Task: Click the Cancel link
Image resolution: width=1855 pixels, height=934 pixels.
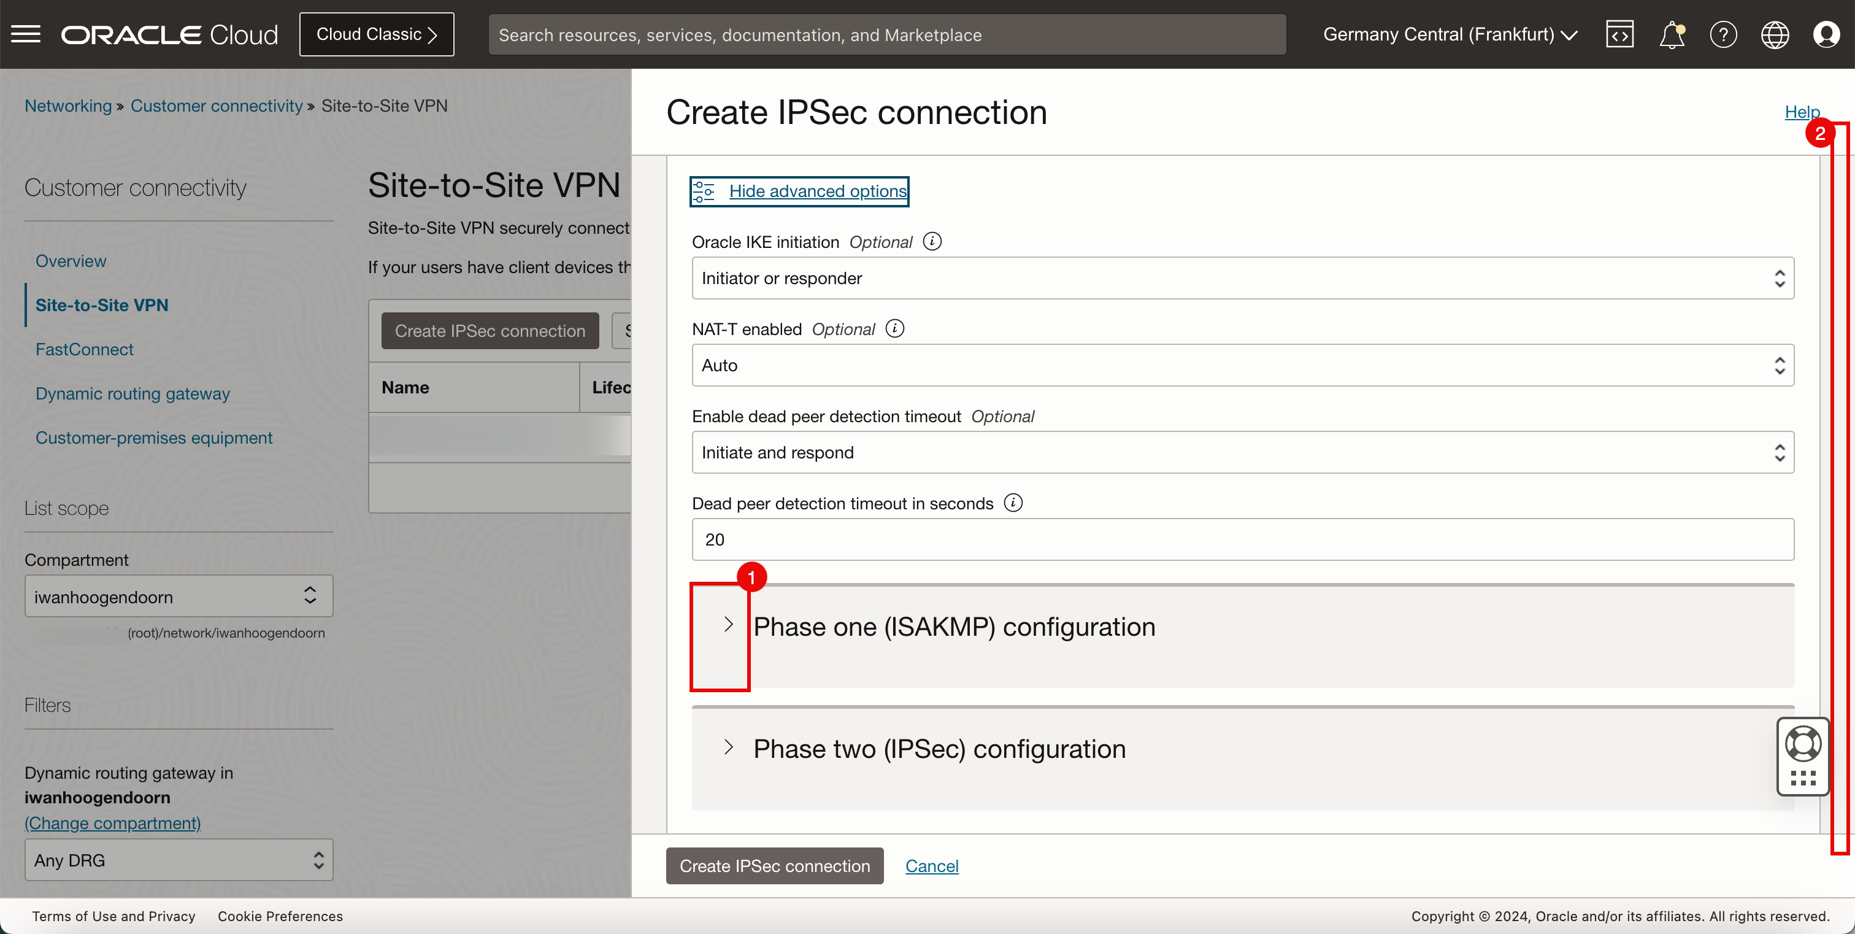Action: pos(932,865)
